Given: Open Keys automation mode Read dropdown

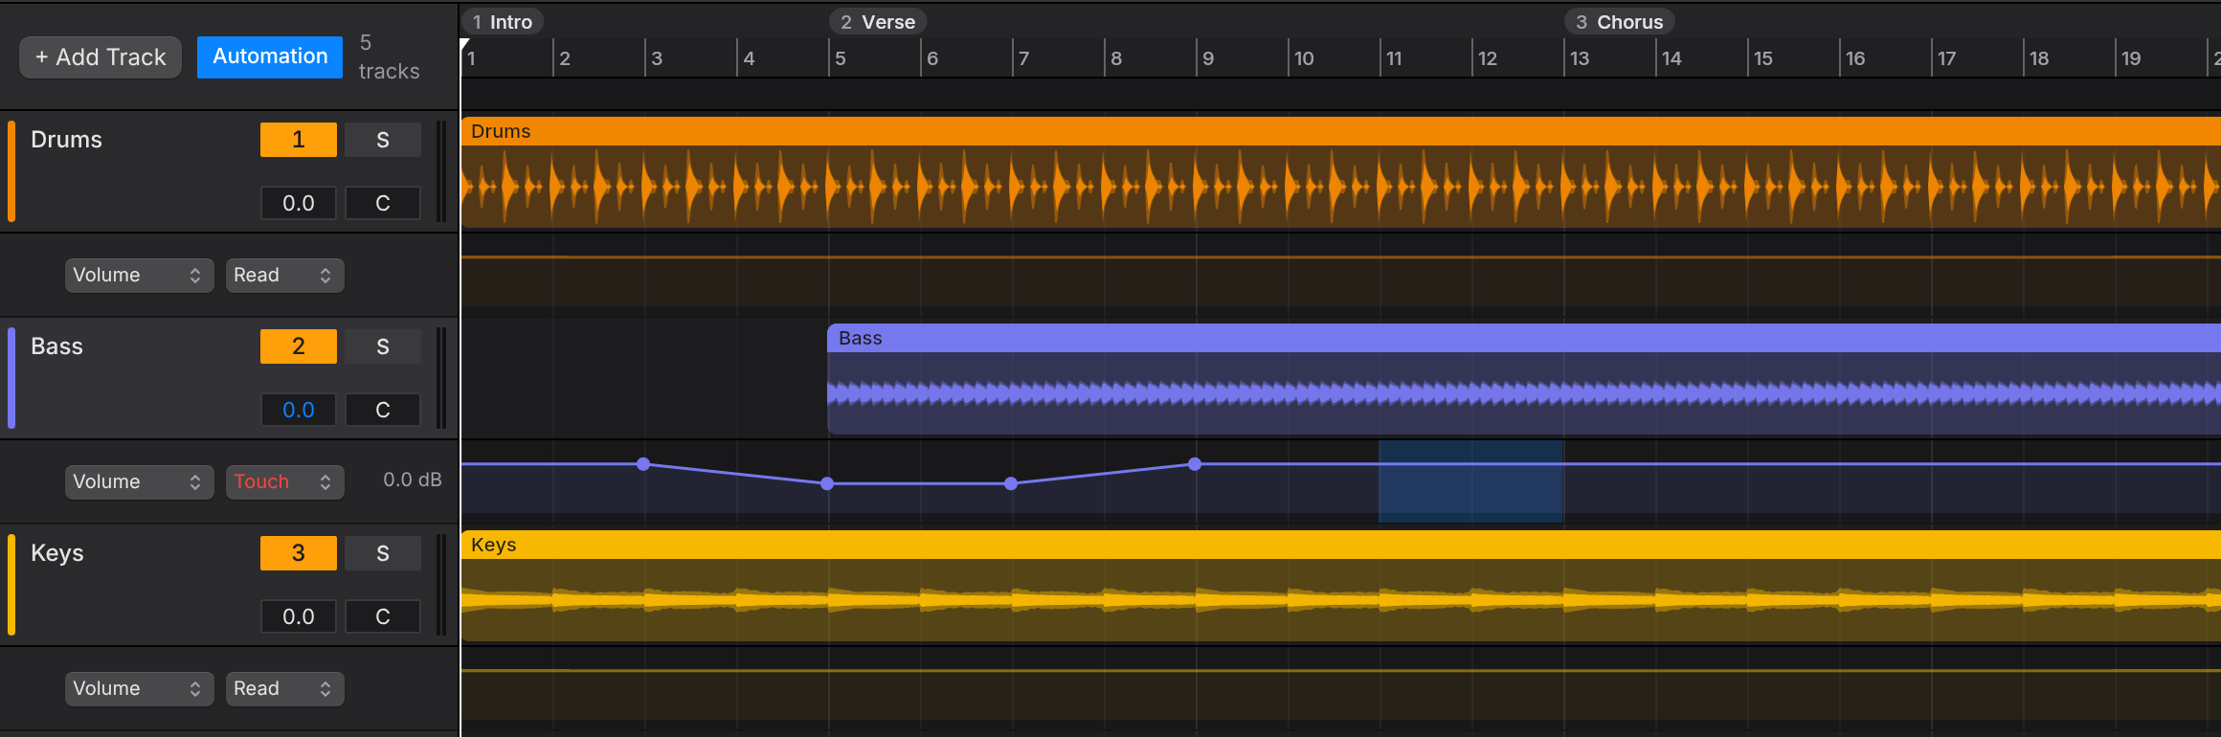Looking at the screenshot, I should [x=284, y=689].
